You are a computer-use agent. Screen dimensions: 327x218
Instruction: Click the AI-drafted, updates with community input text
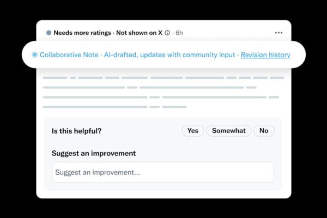pos(169,55)
